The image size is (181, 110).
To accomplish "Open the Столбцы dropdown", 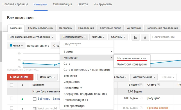I will click(x=118, y=37).
